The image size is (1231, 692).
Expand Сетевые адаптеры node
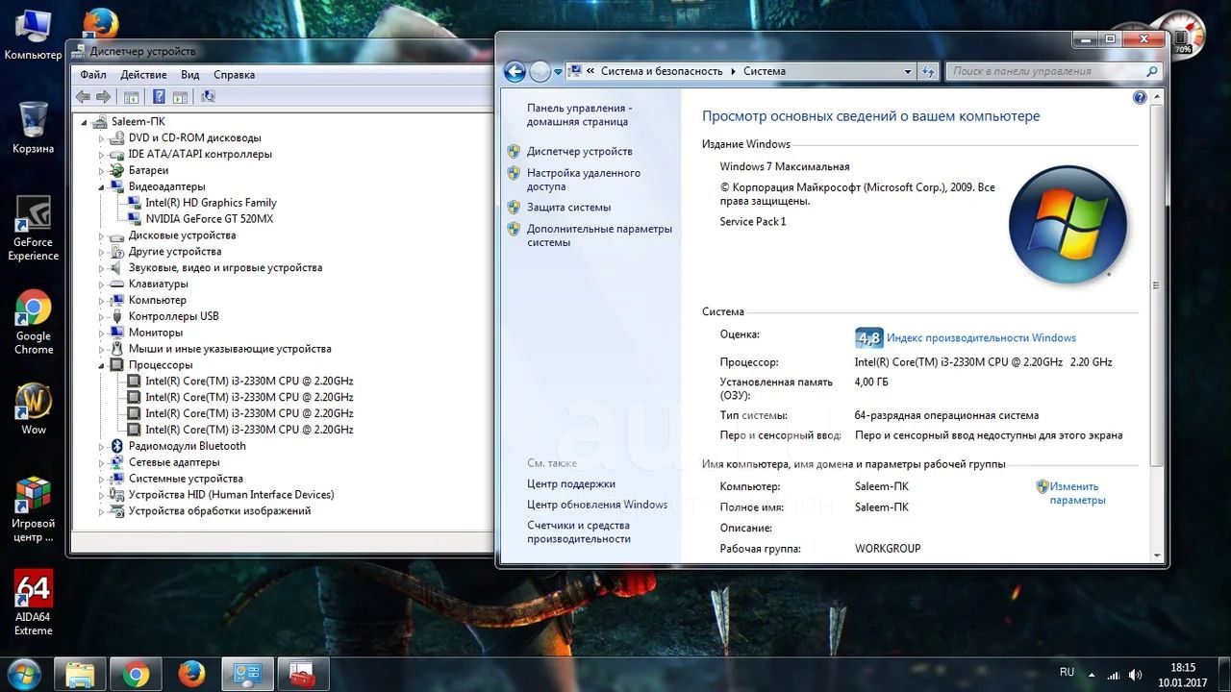tap(101, 463)
